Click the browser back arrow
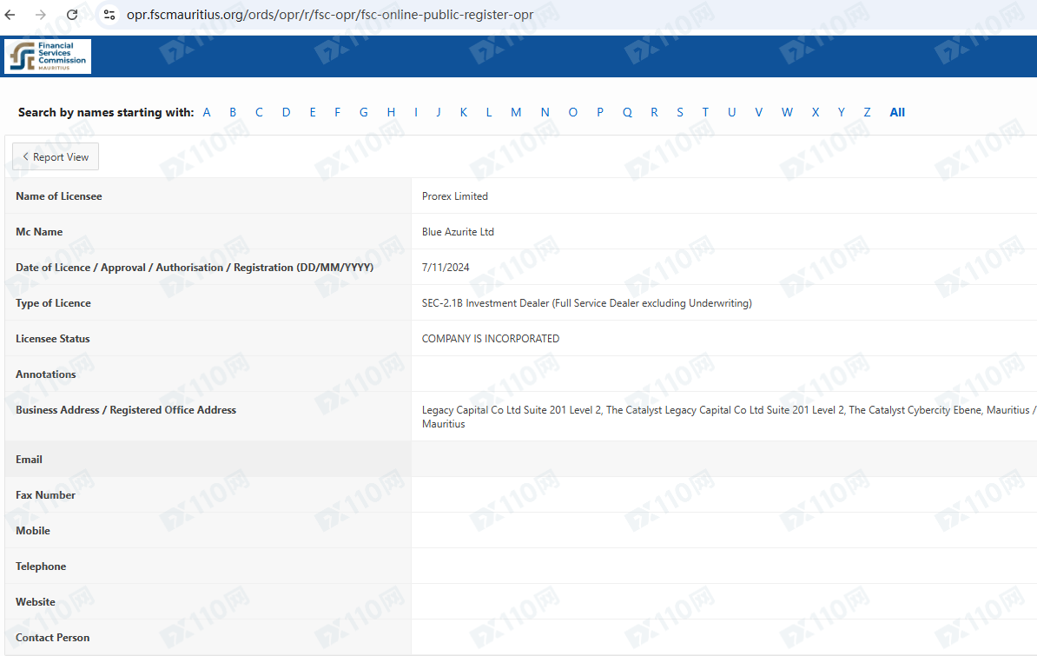The height and width of the screenshot is (656, 1037). click(x=10, y=15)
